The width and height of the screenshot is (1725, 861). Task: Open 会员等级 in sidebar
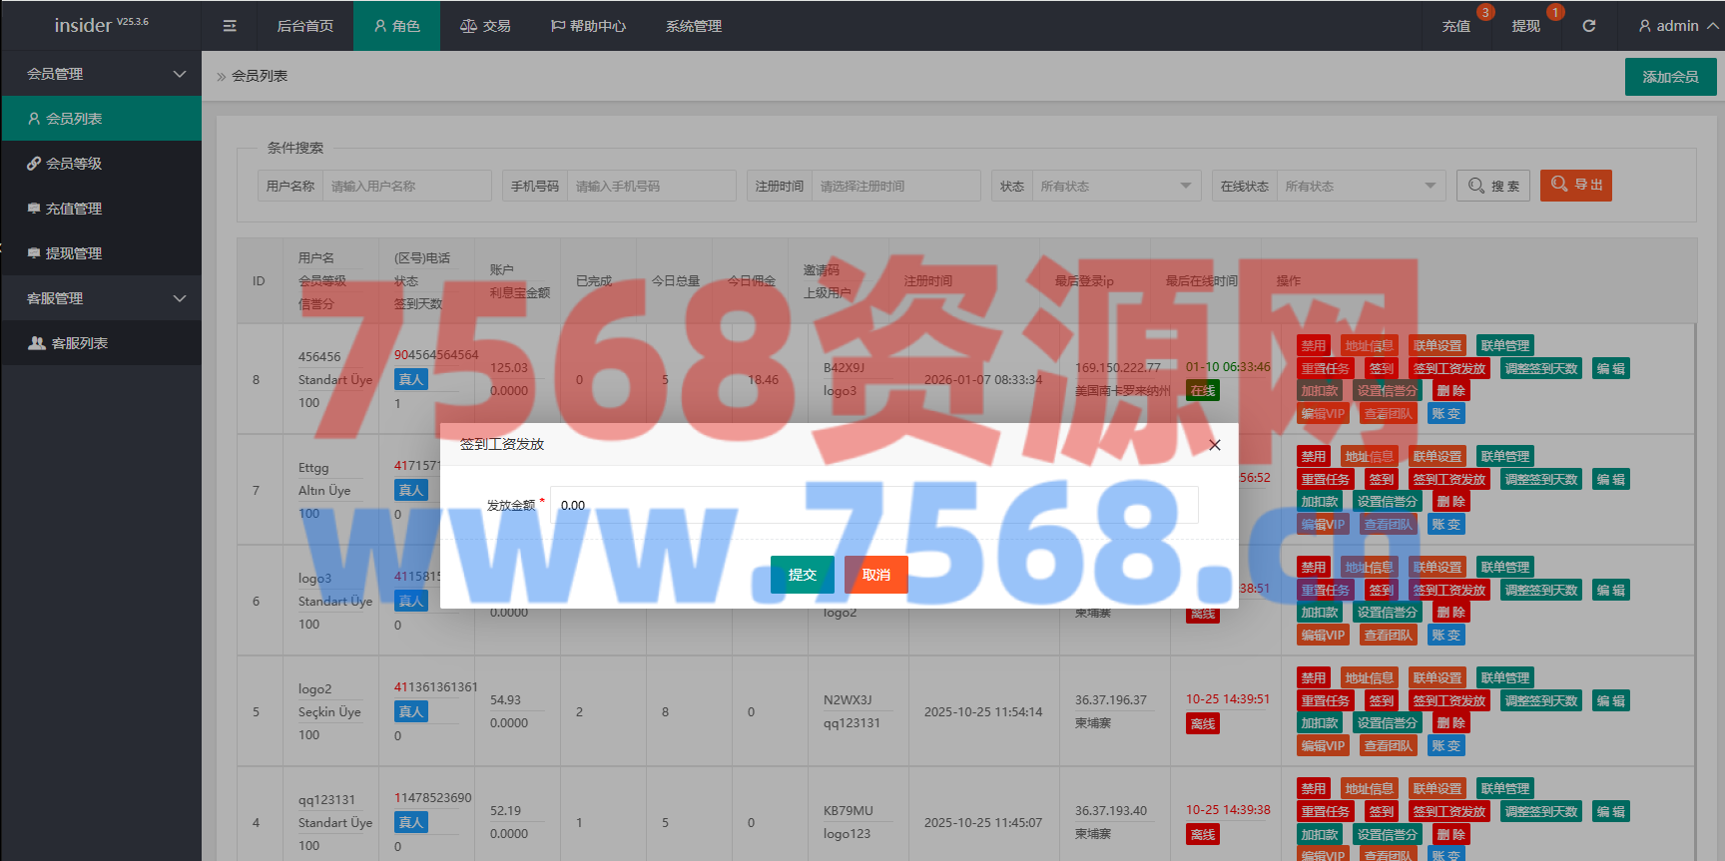(x=74, y=164)
